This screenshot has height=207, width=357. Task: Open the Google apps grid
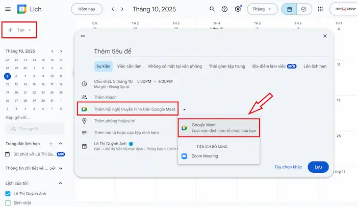(x=320, y=9)
